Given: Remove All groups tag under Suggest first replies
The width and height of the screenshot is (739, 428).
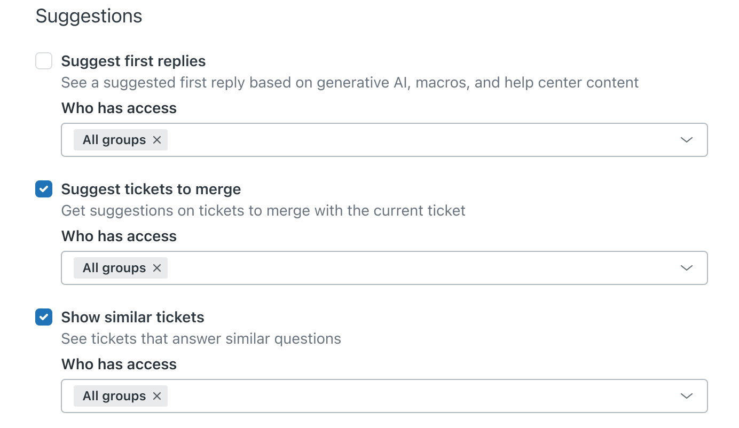Looking at the screenshot, I should (157, 140).
